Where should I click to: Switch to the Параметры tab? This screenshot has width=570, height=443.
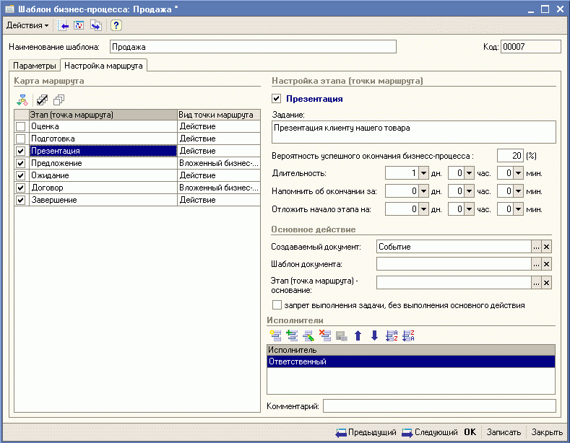[x=34, y=66]
